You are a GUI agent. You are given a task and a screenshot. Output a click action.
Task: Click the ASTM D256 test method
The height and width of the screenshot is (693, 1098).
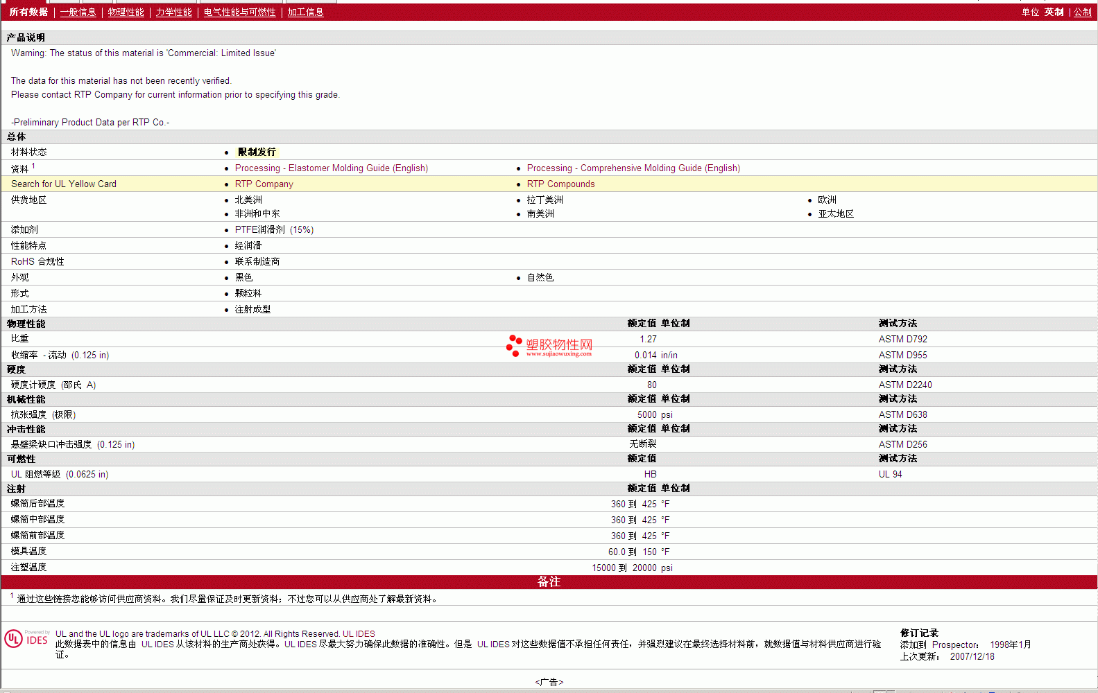903,445
